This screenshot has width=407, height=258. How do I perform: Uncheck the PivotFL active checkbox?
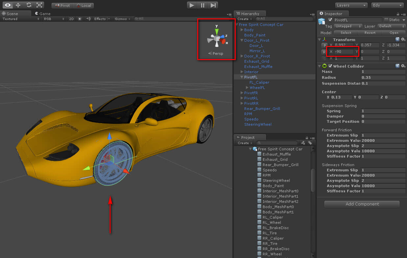click(330, 20)
